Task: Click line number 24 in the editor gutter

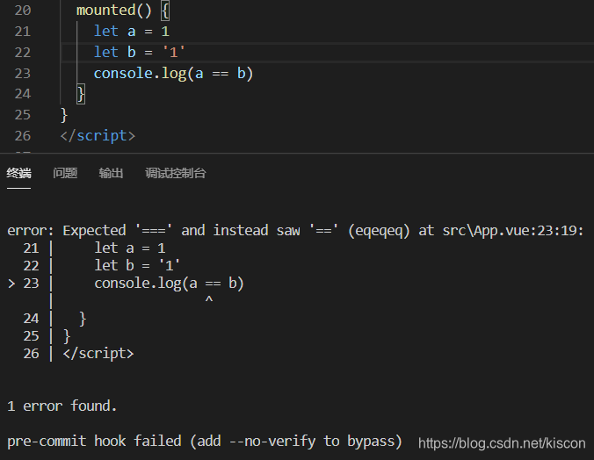Action: tap(22, 94)
